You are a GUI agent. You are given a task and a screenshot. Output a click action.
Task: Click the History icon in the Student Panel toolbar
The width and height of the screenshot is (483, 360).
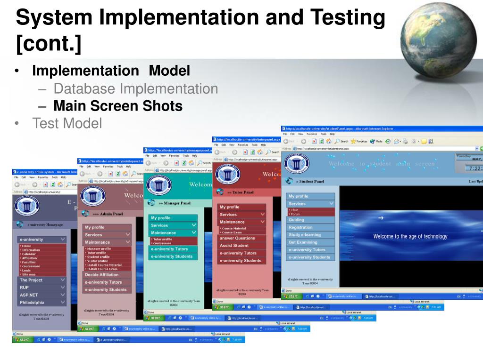click(x=388, y=142)
